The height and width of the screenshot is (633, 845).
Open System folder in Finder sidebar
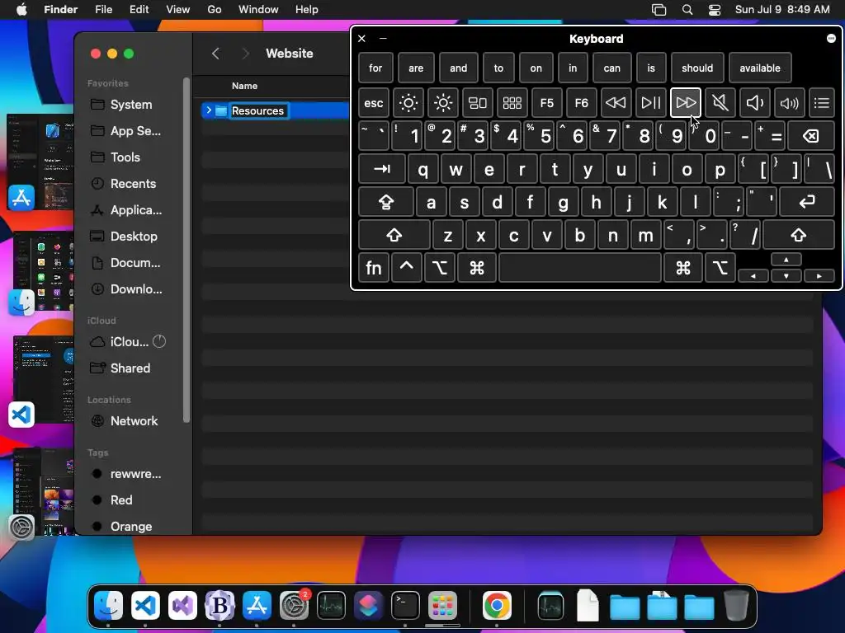coord(131,105)
